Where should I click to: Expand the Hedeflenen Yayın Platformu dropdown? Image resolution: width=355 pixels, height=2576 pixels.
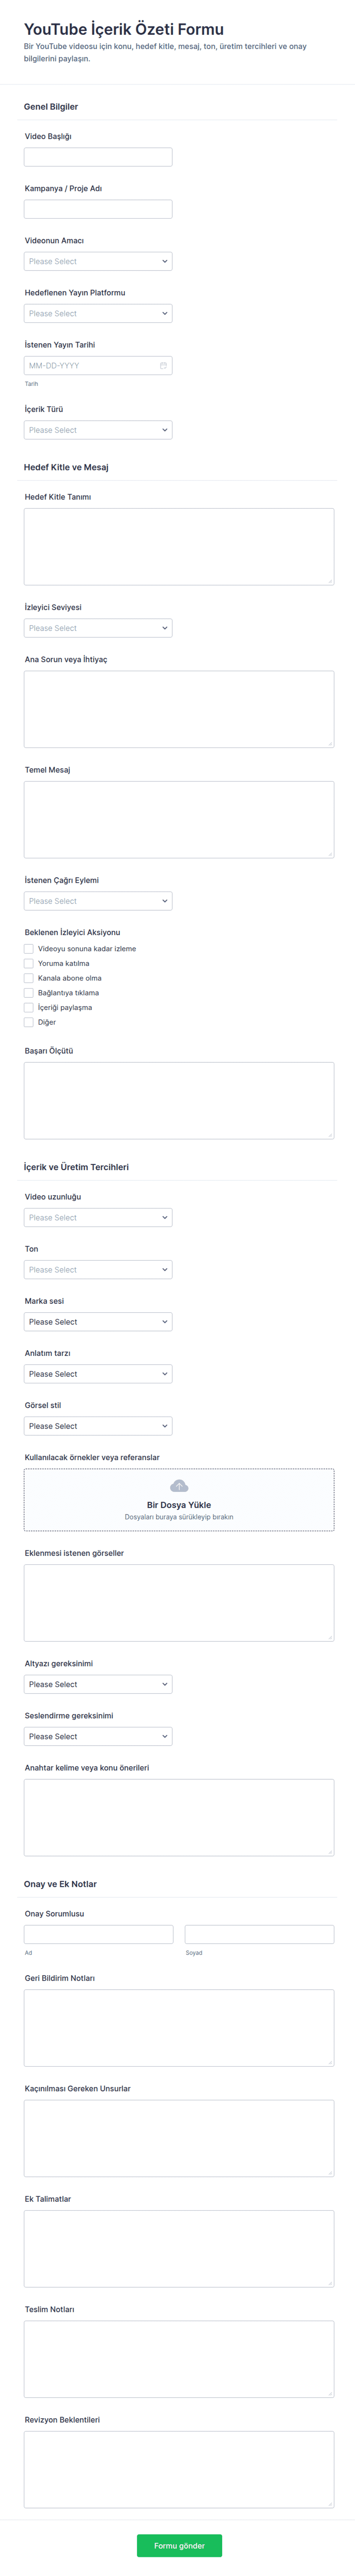pos(98,313)
